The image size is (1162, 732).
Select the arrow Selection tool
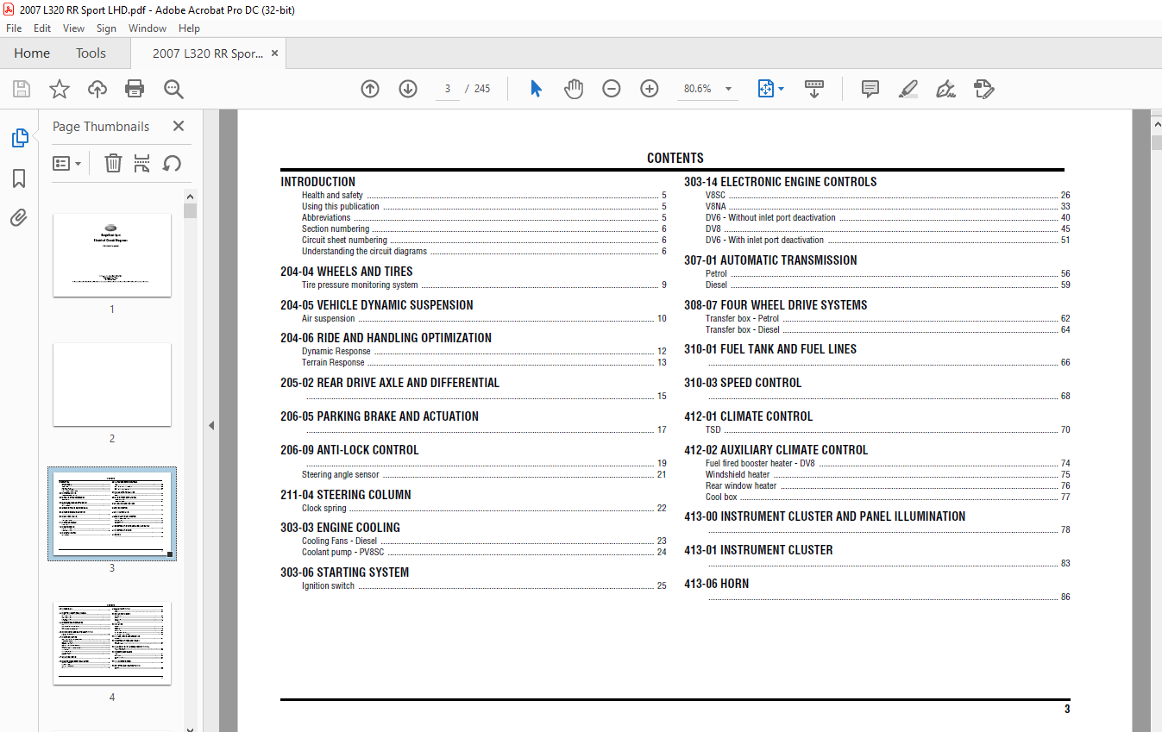536,89
